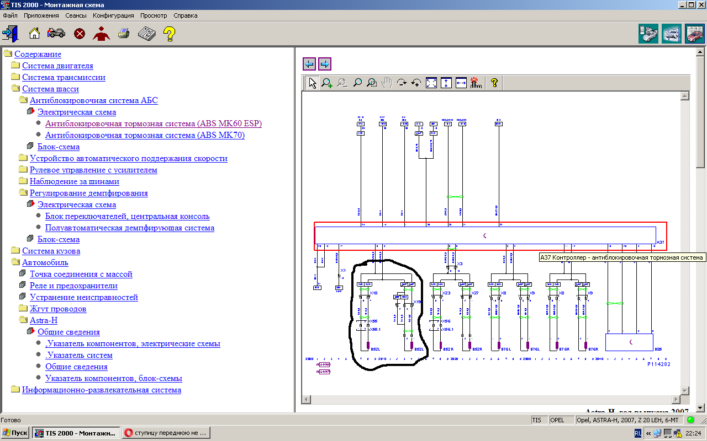Select the arrow pointer tool
The height and width of the screenshot is (441, 707).
(312, 83)
